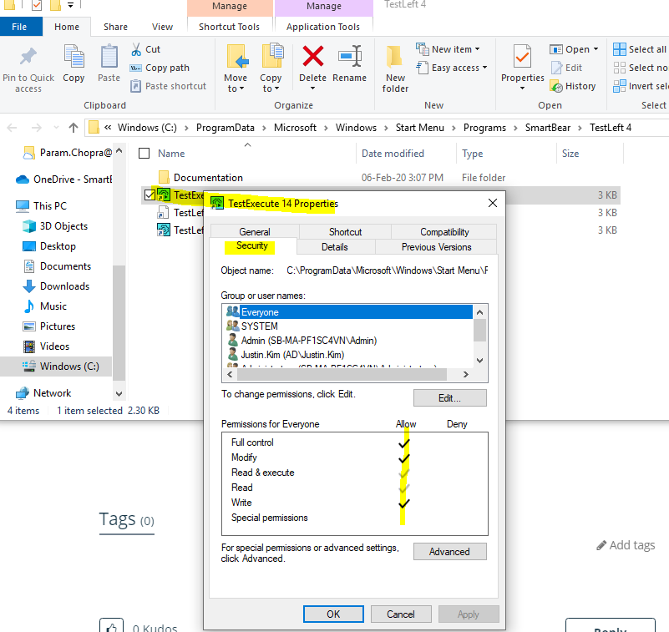The image size is (669, 632).
Task: Open the Open button dropdown arrow
Action: pyautogui.click(x=596, y=49)
